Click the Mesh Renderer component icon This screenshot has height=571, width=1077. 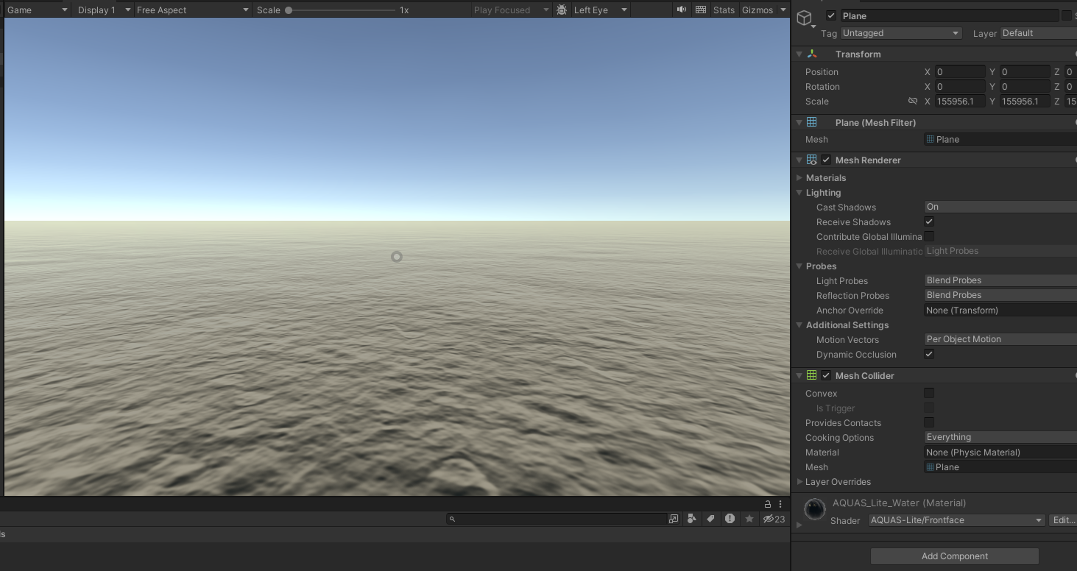(x=812, y=160)
